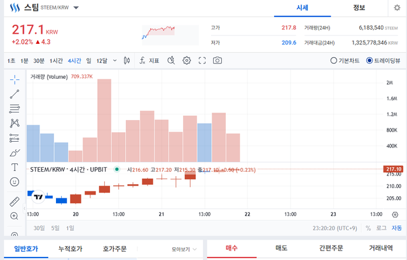Viewport: 407px width, 260px height.
Task: Click the 저가 value 209.6
Action: 289,43
